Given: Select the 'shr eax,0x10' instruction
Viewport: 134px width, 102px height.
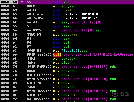Looking at the screenshot, I should click(x=65, y=95).
